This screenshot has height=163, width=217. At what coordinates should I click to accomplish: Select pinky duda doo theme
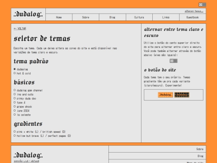tap(15, 98)
